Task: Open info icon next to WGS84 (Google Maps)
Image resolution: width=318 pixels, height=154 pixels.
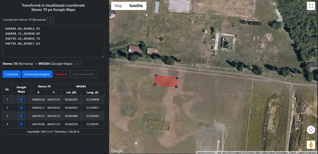Action: click(x=78, y=64)
